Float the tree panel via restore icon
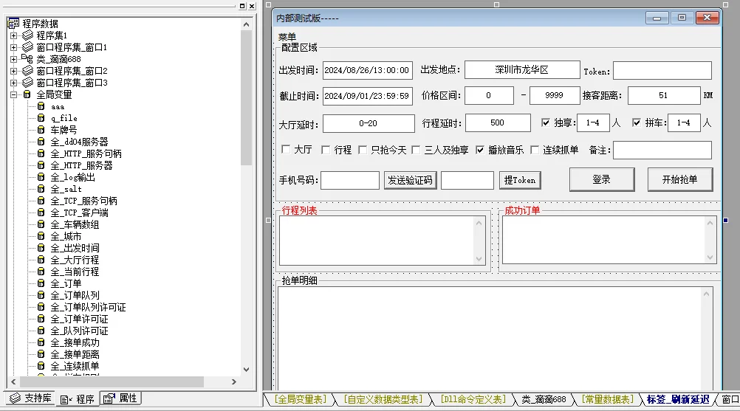Screen dimensions: 740x411 (x=242, y=6)
